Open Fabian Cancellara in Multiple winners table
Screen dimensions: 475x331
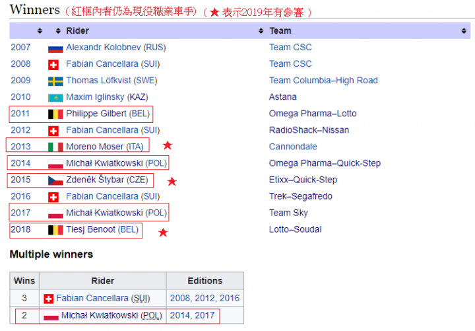pyautogui.click(x=92, y=298)
